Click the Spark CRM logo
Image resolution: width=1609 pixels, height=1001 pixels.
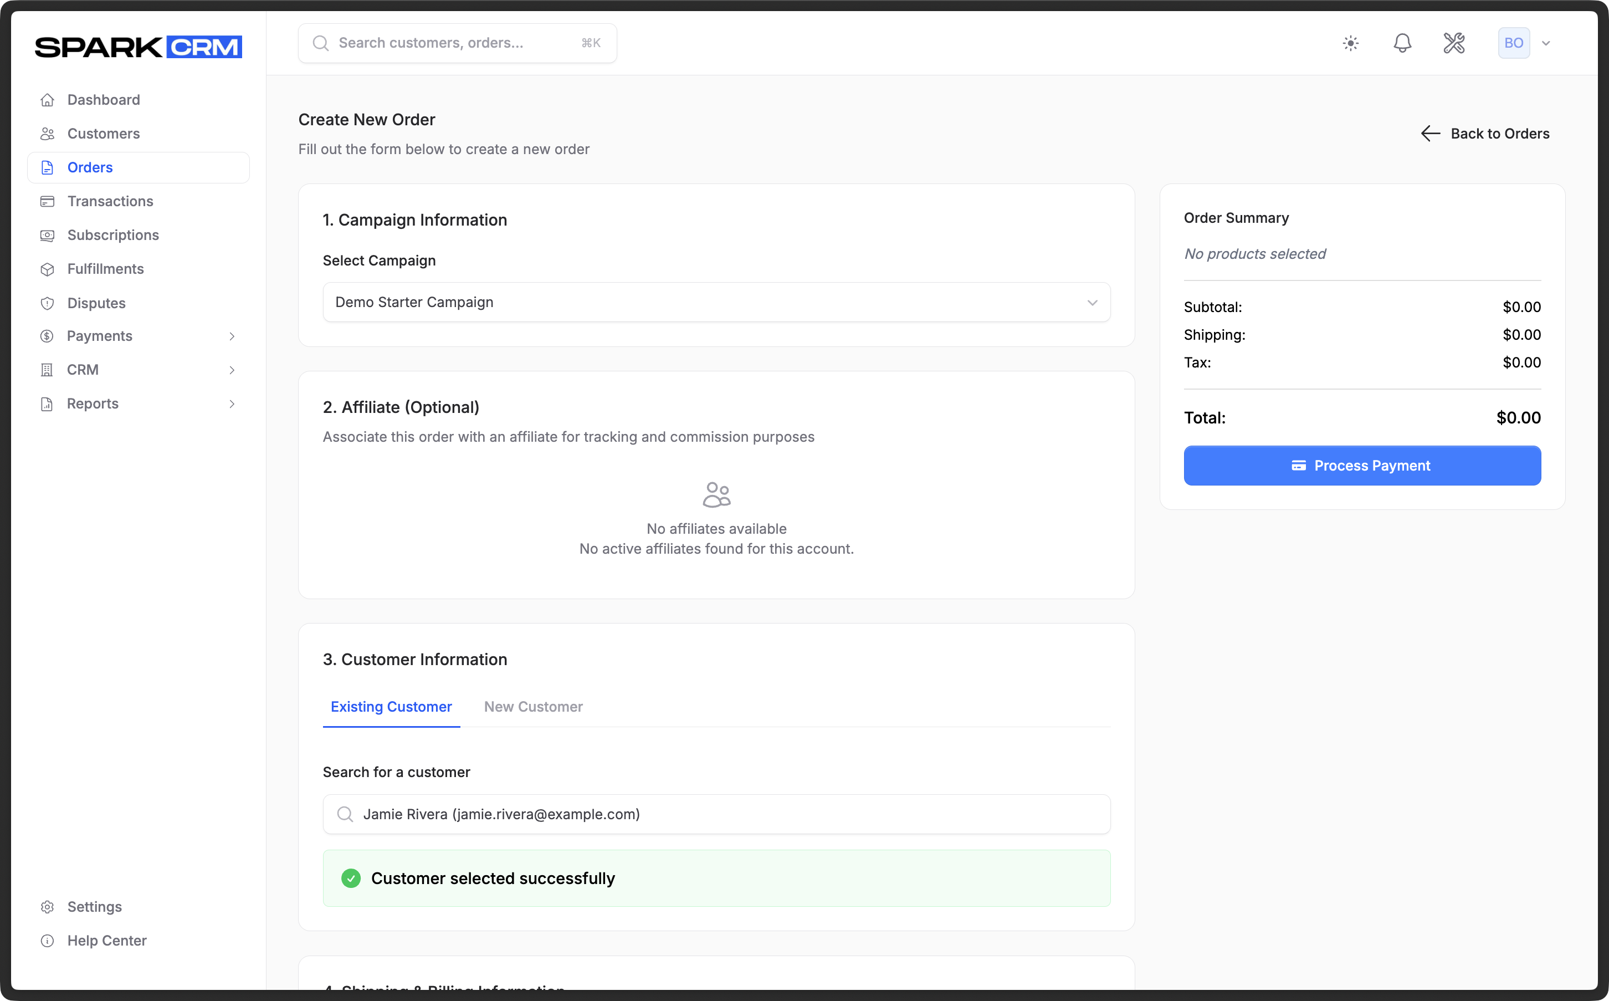139,47
